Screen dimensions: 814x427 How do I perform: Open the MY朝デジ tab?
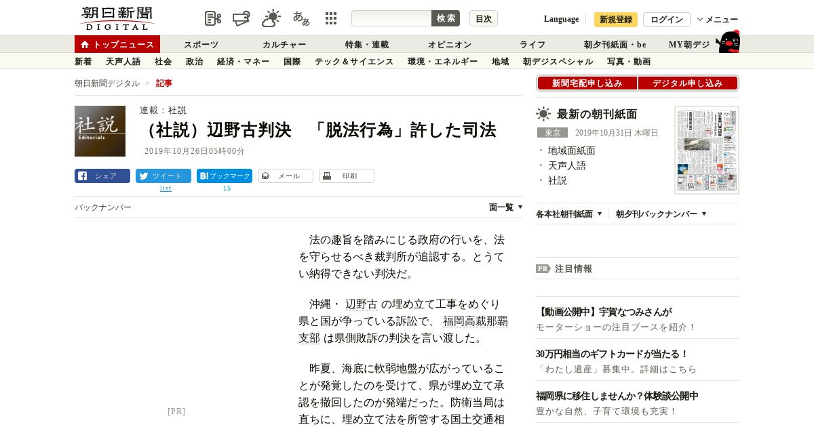[x=689, y=44]
